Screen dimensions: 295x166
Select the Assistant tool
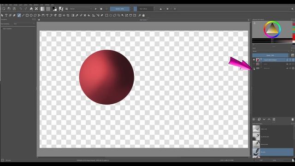tap(94, 15)
